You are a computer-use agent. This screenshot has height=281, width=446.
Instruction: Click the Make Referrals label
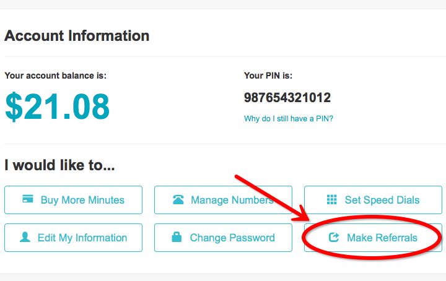pyautogui.click(x=382, y=238)
